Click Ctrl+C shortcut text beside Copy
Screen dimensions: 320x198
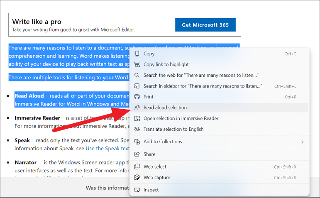click(290, 54)
